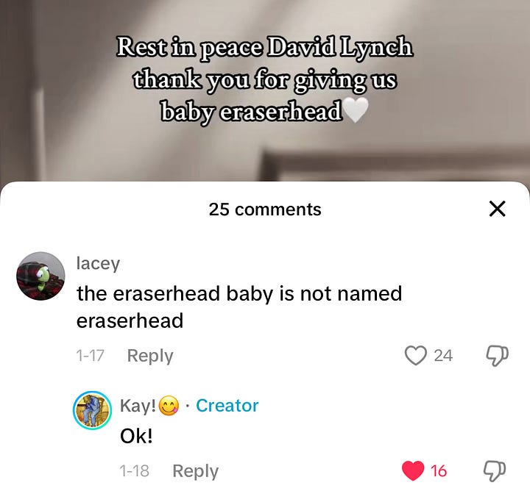Image resolution: width=530 pixels, height=491 pixels.
Task: Tap the 24 likes count
Action: click(443, 356)
